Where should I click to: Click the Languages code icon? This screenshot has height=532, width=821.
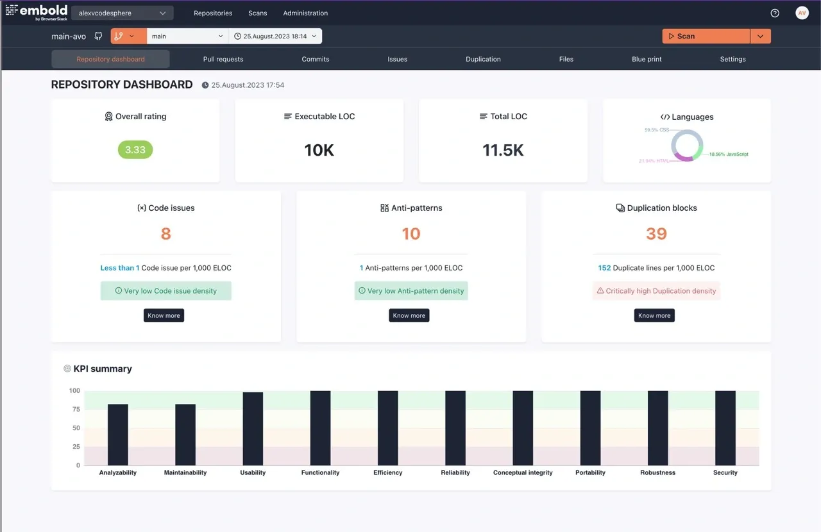664,117
